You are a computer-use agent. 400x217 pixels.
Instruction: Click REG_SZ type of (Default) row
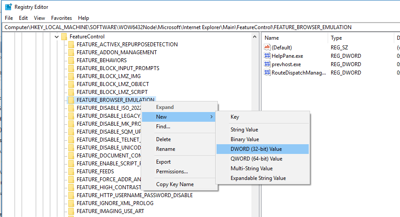click(x=339, y=48)
